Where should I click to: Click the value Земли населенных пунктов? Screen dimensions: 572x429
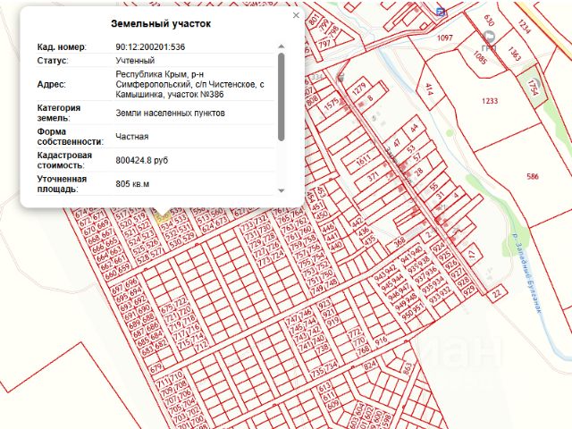point(170,114)
